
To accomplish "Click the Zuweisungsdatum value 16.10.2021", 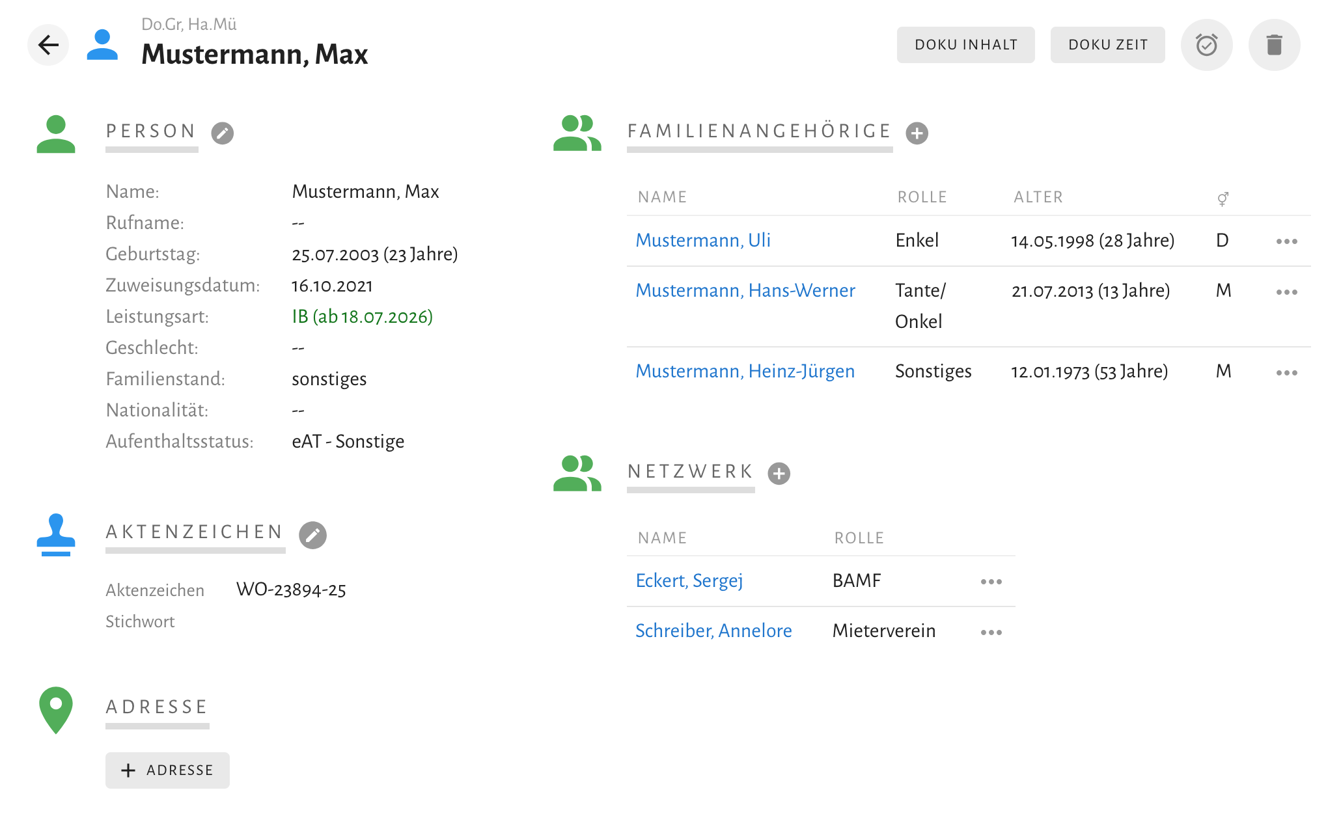I will 332,286.
